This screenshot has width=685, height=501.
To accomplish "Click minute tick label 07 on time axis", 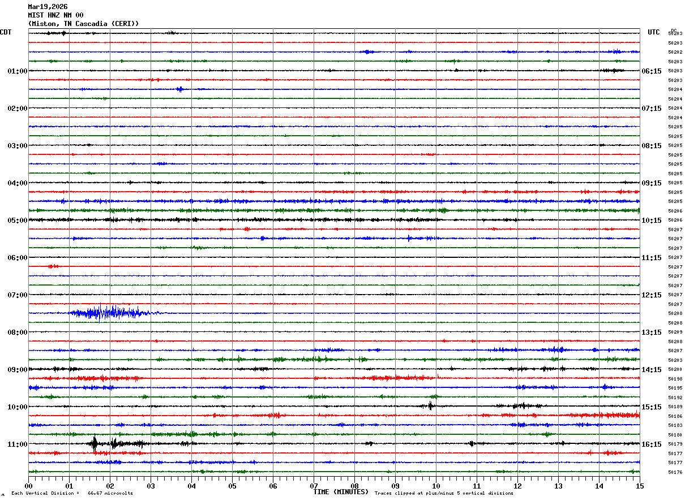I will click(314, 486).
